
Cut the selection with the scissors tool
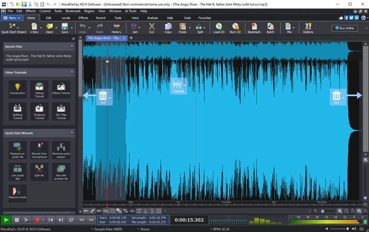click(151, 28)
